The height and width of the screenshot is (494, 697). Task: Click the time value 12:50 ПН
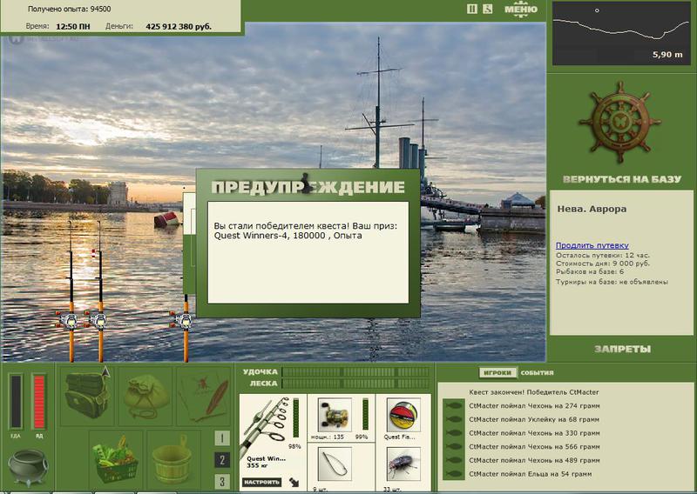tap(73, 27)
